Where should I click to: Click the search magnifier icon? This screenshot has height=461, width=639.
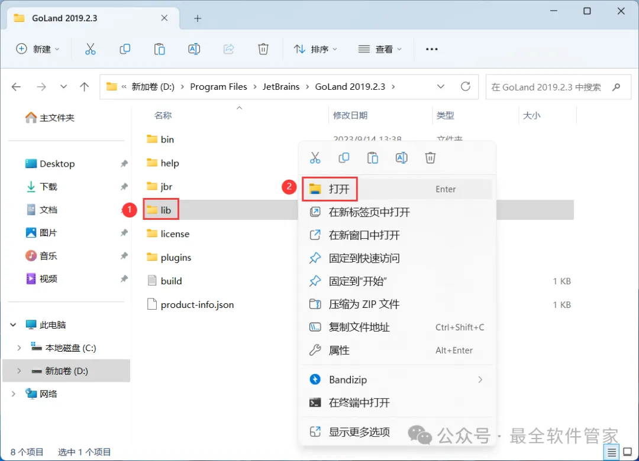click(x=616, y=87)
